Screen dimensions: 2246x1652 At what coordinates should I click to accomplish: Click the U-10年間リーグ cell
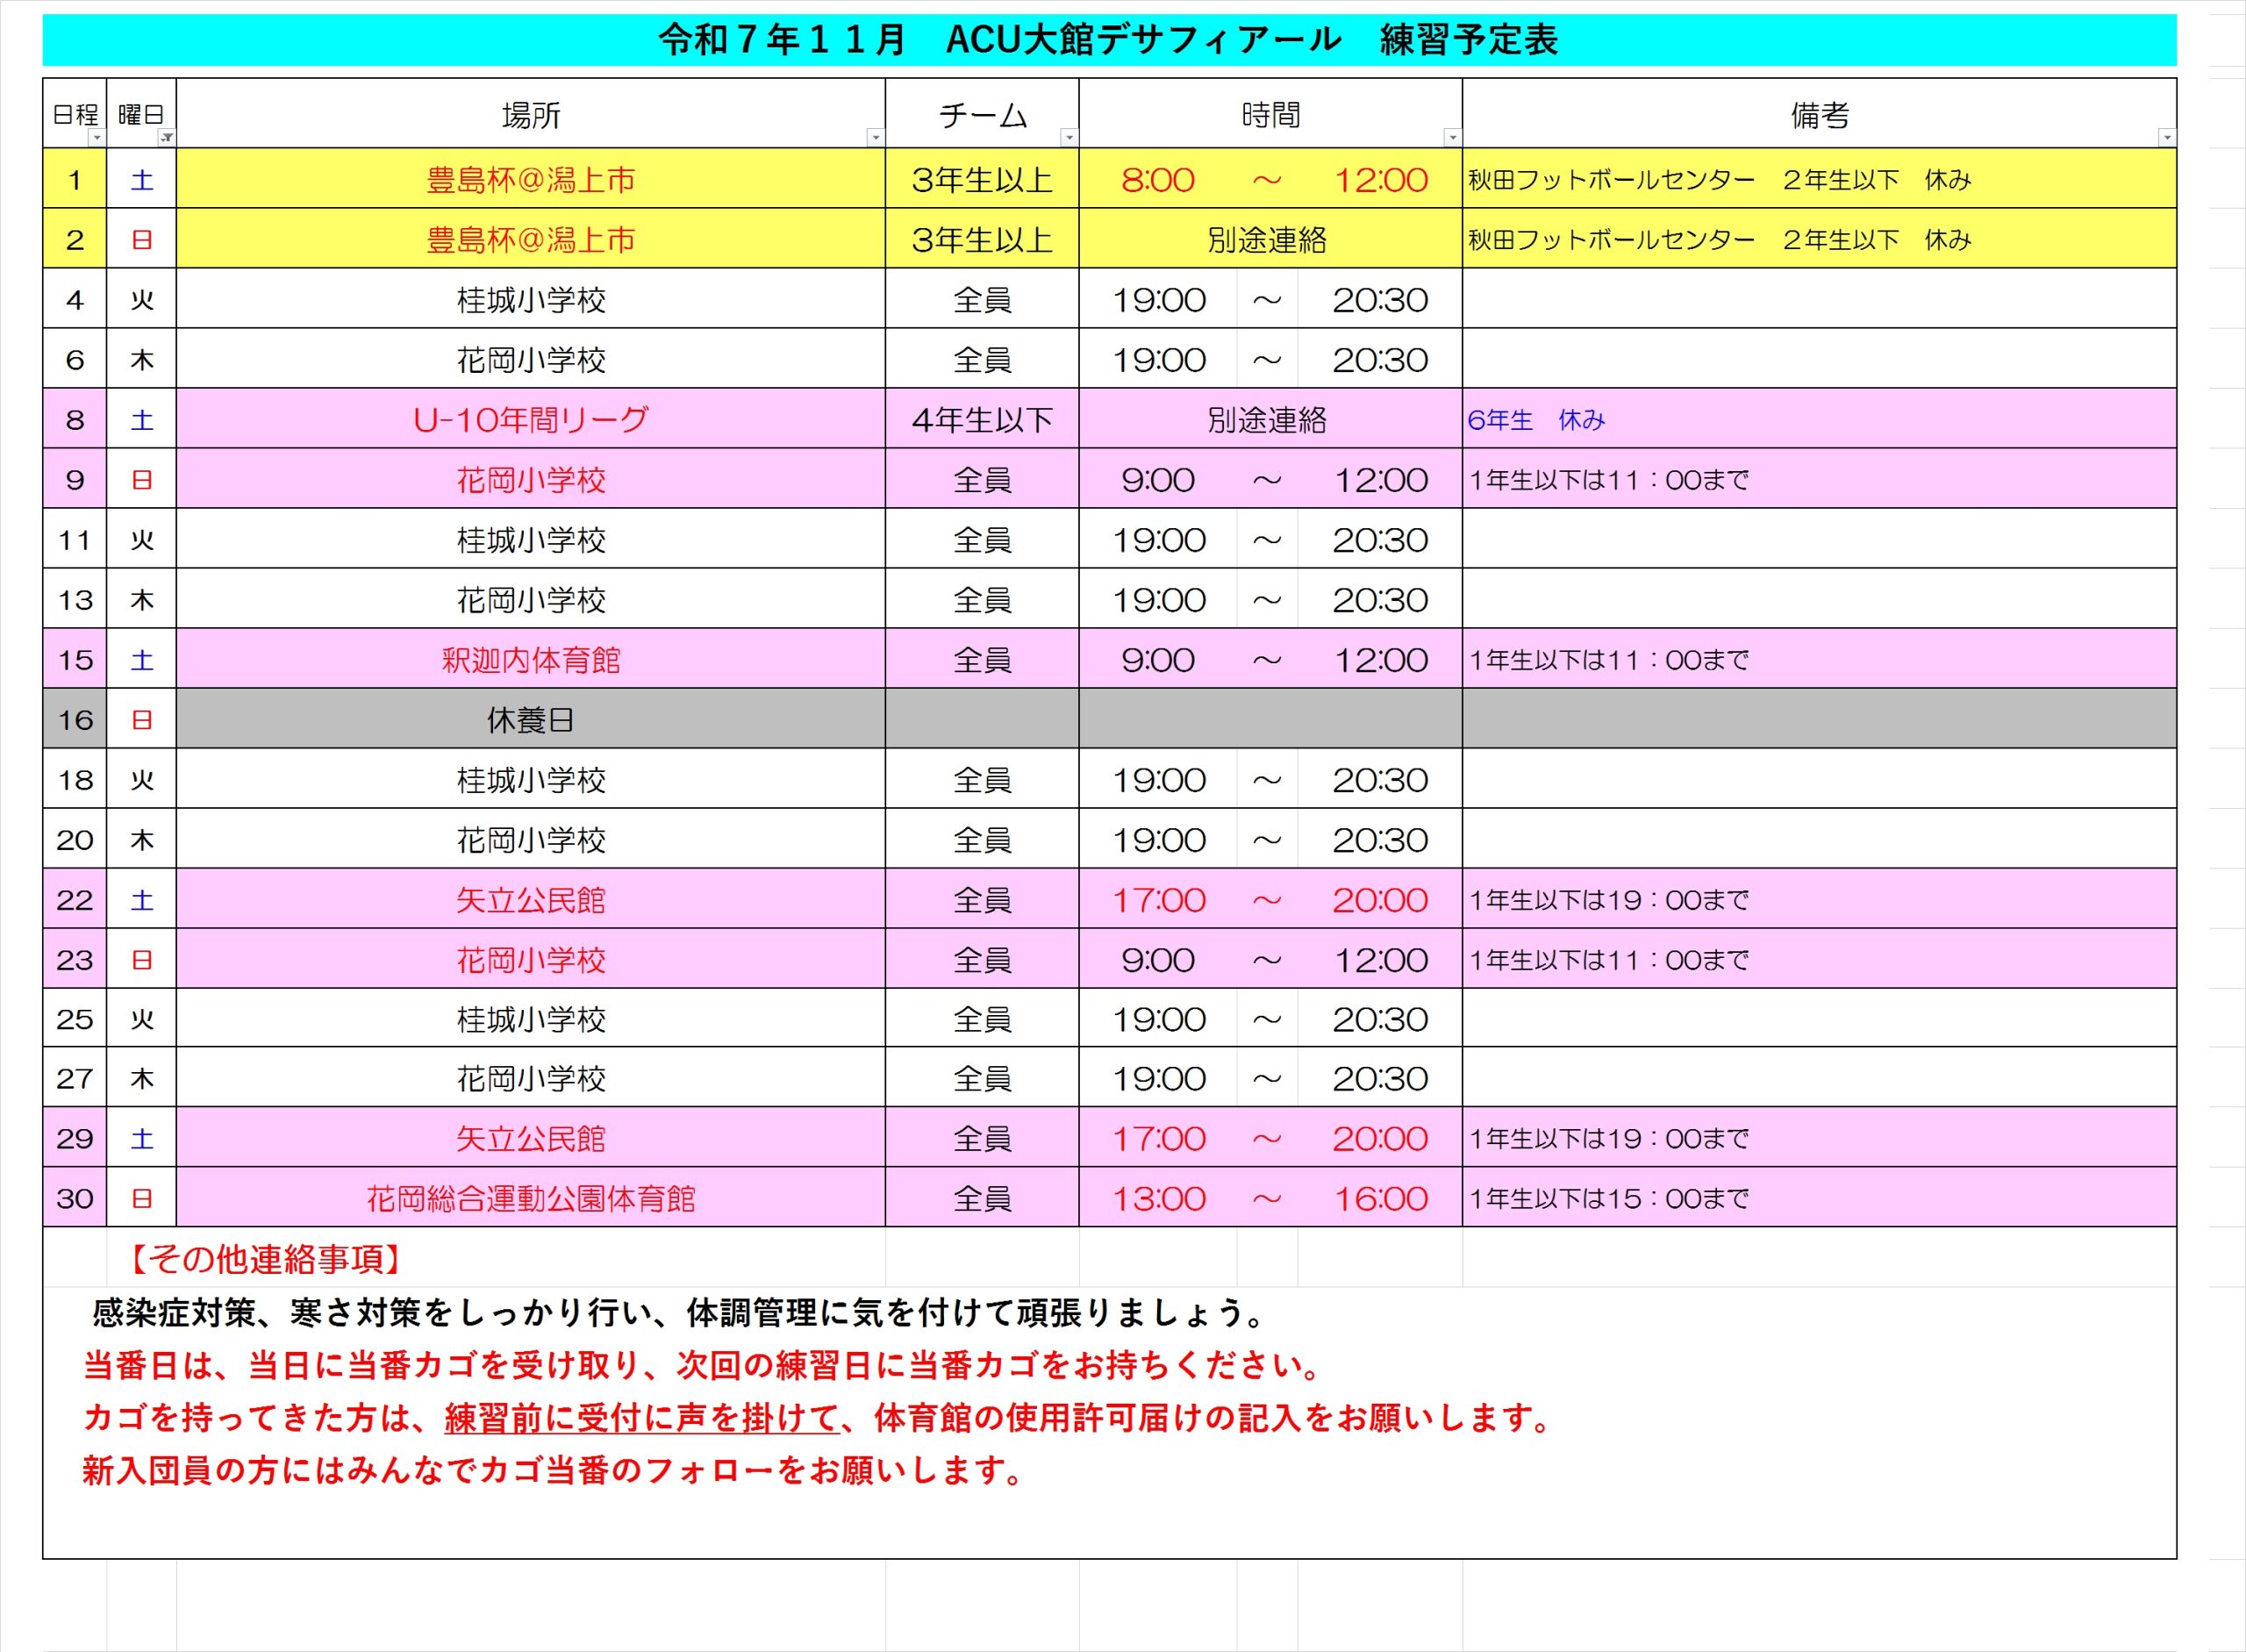(x=530, y=420)
